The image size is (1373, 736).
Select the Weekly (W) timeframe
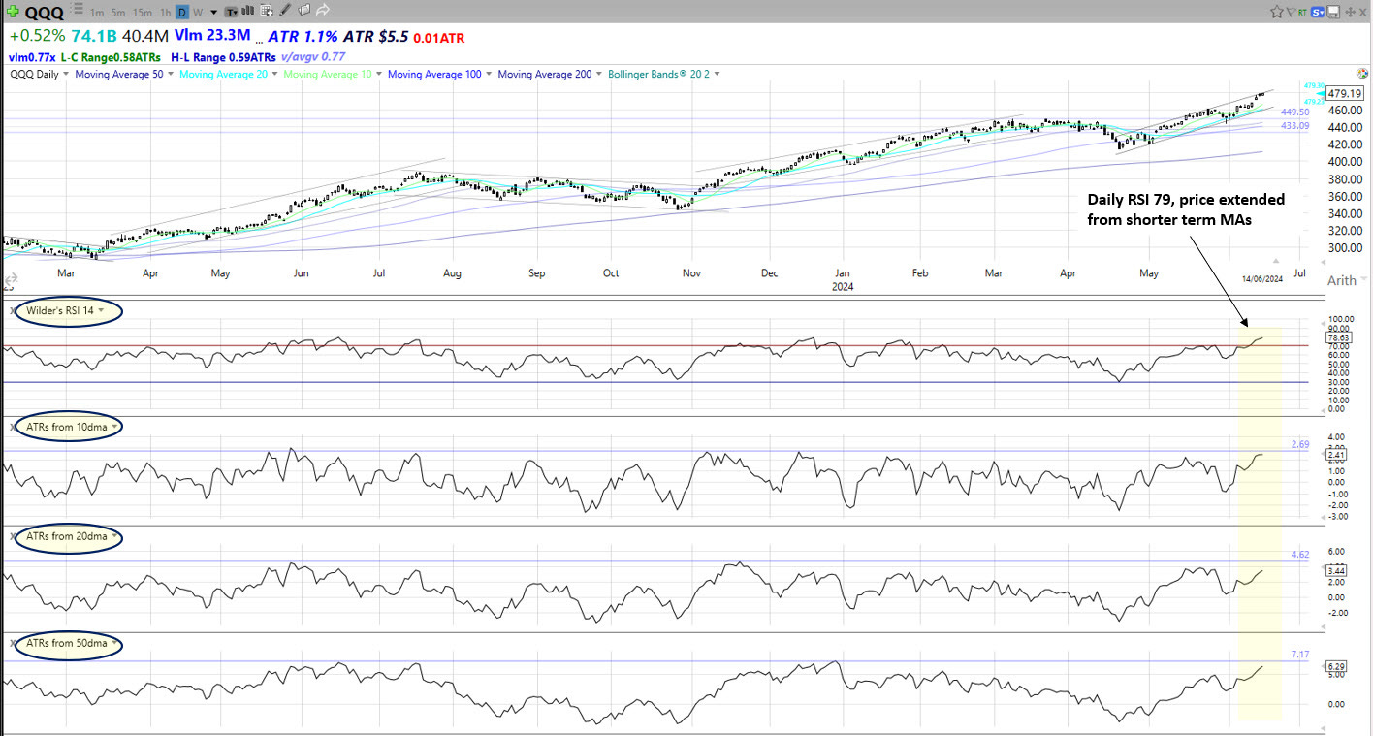[198, 13]
